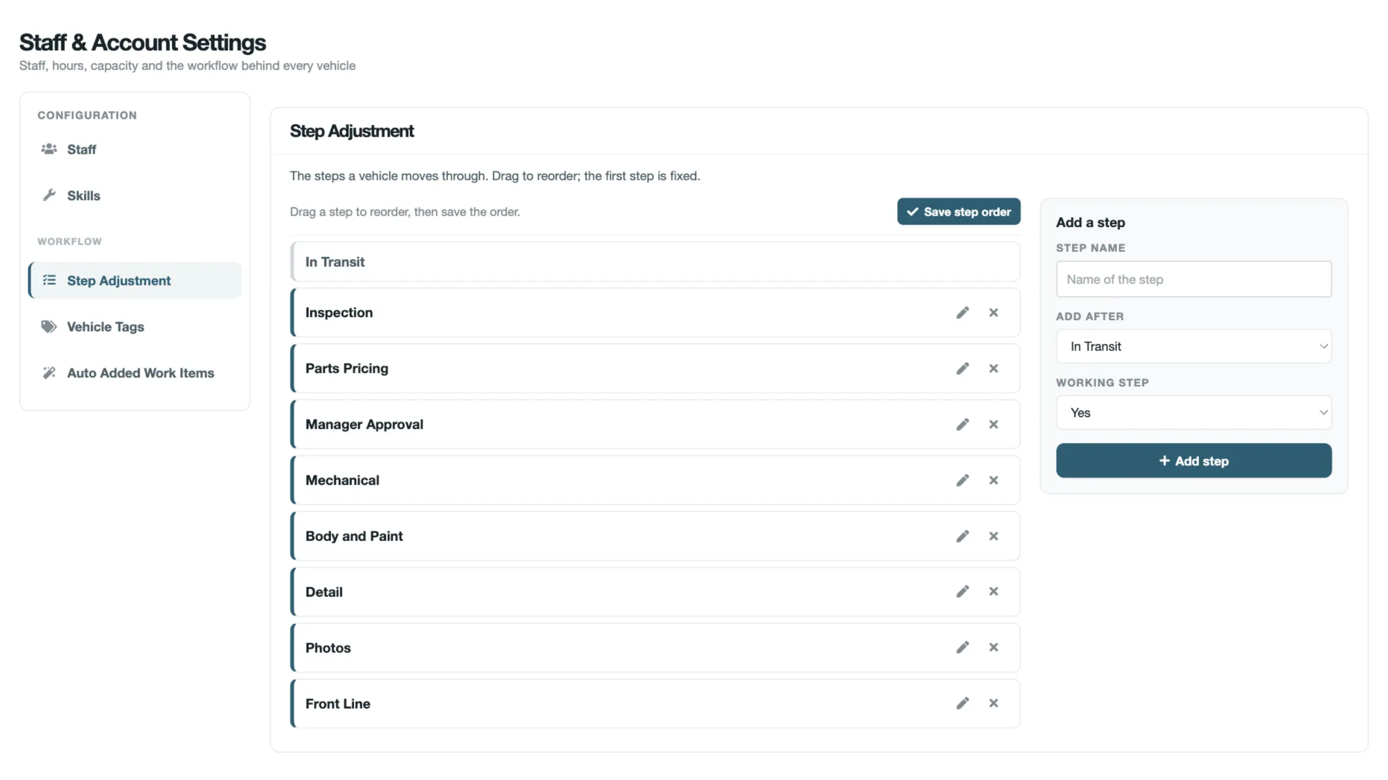Click pencil icon on Body and Paint
This screenshot has height=780, width=1388.
click(962, 536)
